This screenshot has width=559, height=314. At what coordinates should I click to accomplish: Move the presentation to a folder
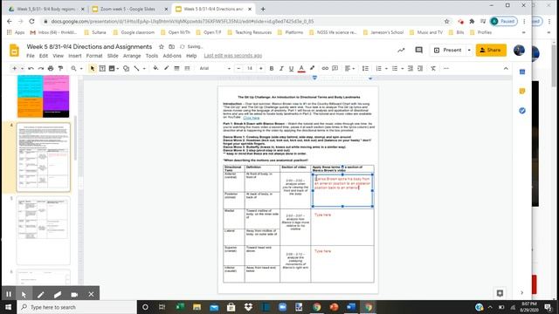[x=171, y=46]
